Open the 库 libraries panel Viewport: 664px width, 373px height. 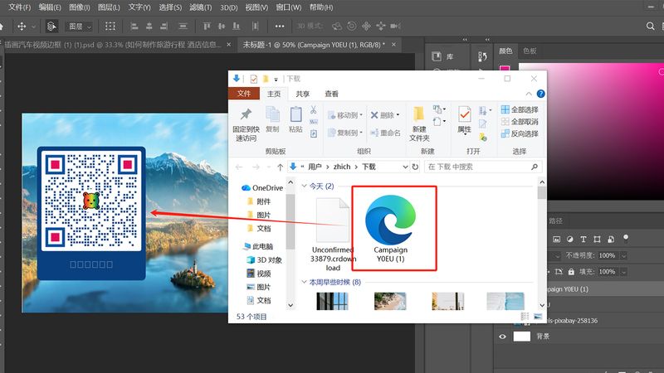pyautogui.click(x=442, y=56)
